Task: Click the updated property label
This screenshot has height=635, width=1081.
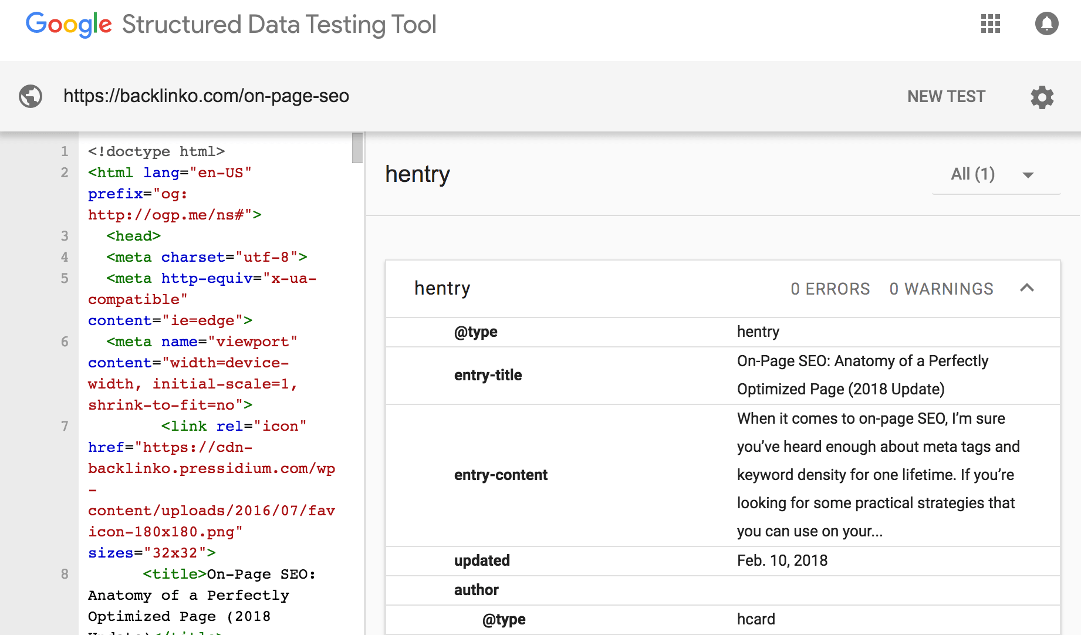Action: (x=482, y=560)
